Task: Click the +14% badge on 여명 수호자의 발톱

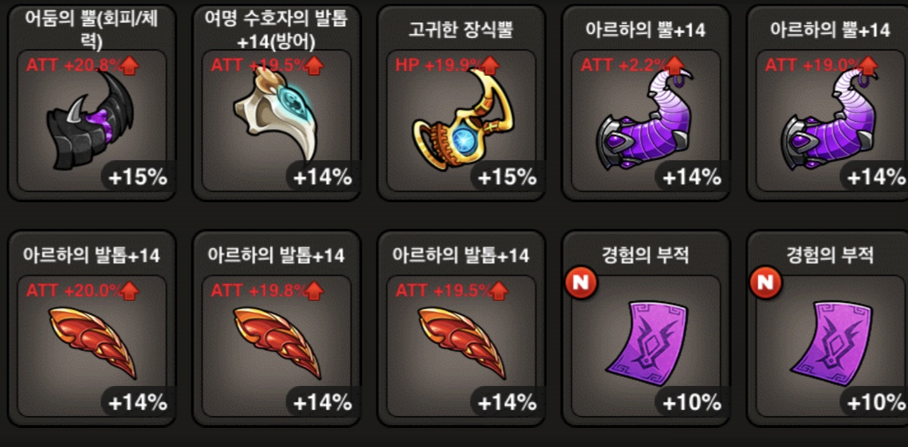Action: [x=322, y=177]
